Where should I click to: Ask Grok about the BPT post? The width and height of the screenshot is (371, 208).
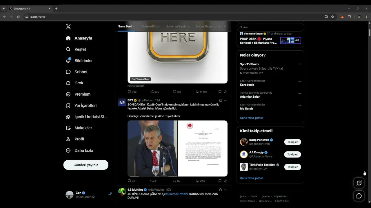[221, 101]
